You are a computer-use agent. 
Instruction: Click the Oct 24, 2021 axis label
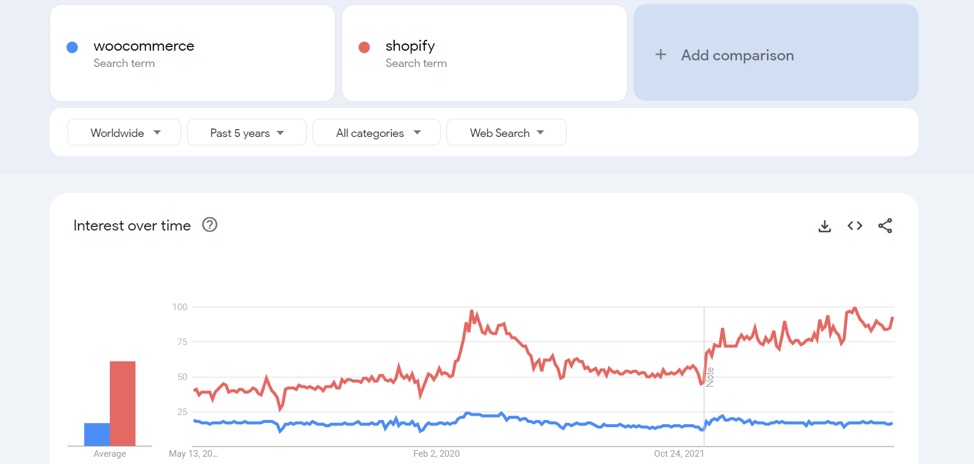tap(679, 454)
